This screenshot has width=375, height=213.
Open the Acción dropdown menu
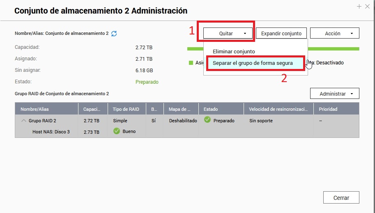334,33
